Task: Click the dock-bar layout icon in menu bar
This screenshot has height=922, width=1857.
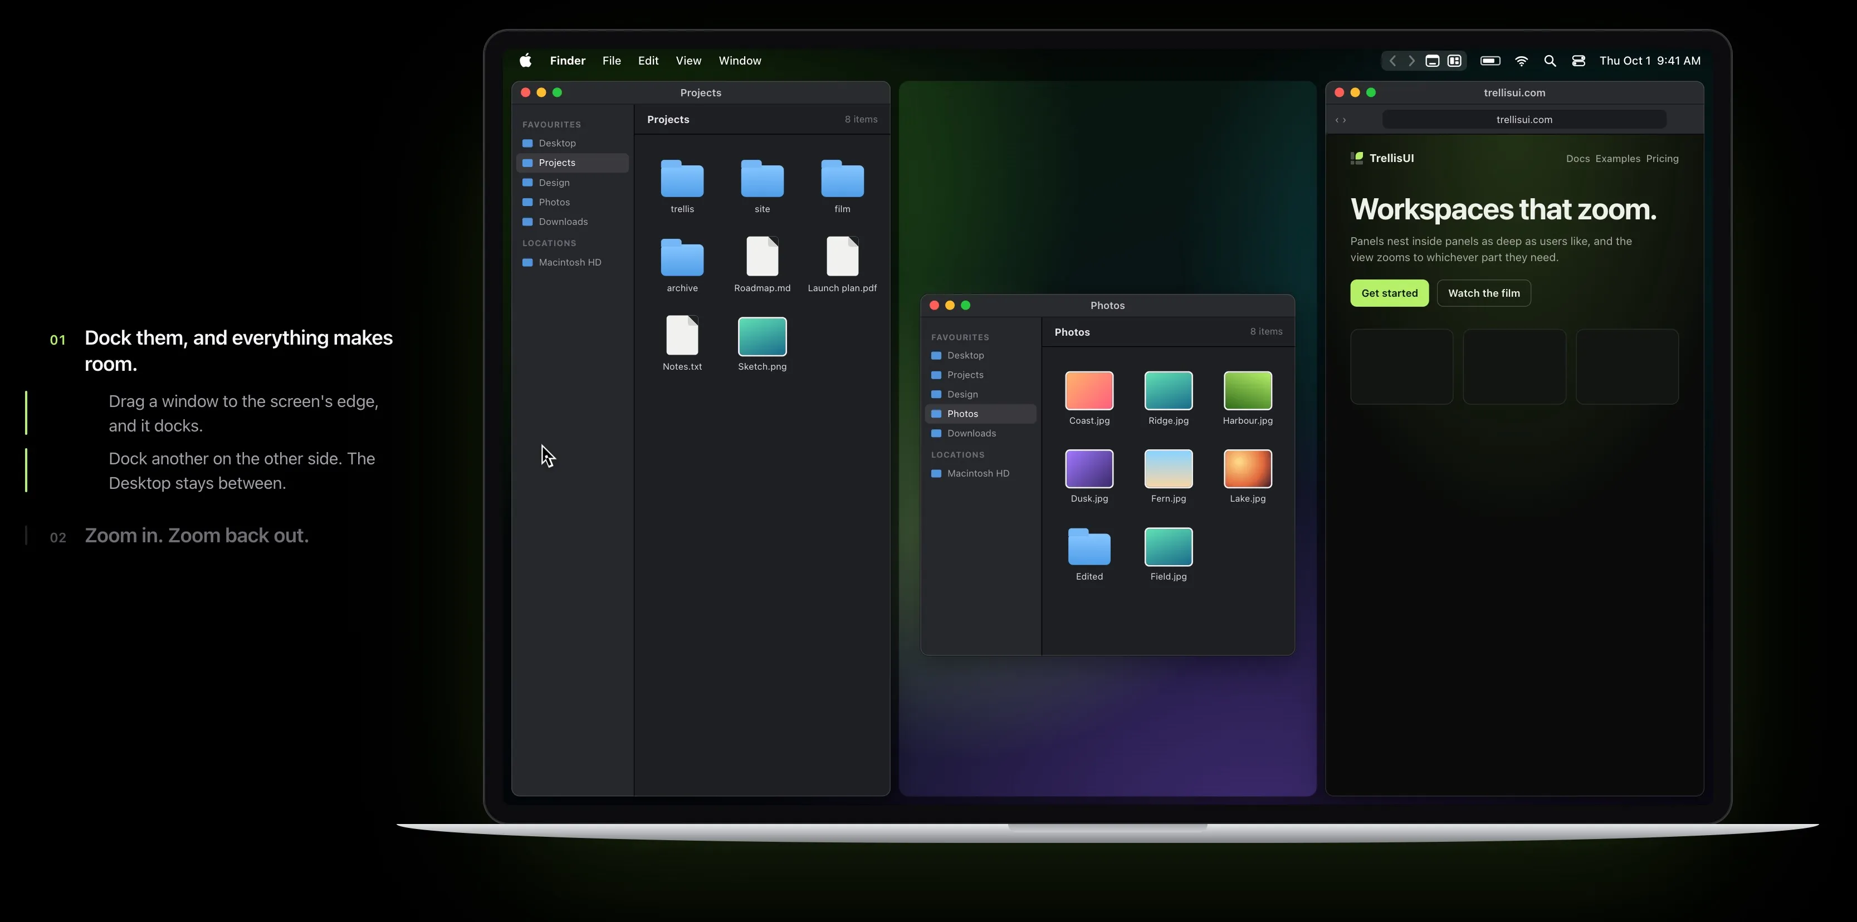Action: pyautogui.click(x=1433, y=61)
